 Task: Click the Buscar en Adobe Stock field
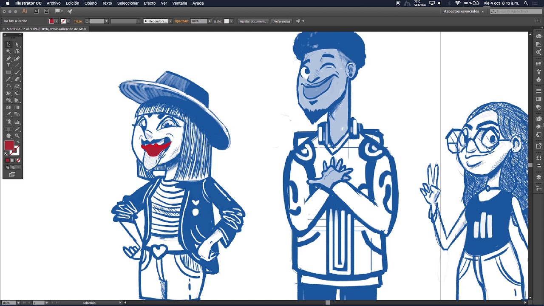pos(516,11)
